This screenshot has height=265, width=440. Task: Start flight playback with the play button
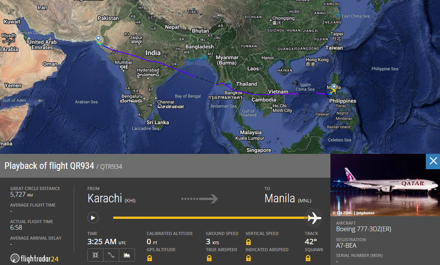tap(93, 218)
